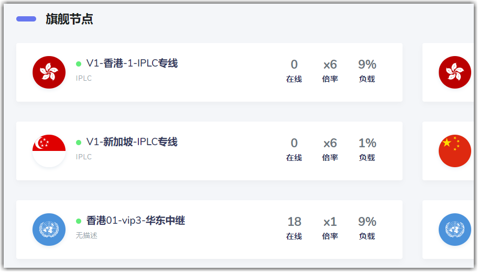Select the 香港01-vip3-华东中继 node title
The height and width of the screenshot is (272, 478).
tap(135, 221)
